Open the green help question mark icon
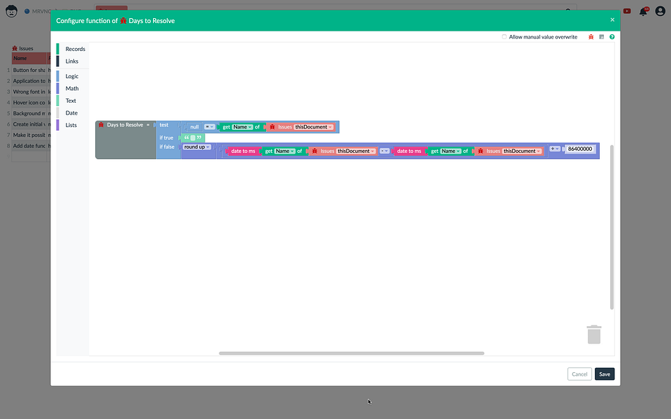 click(612, 37)
